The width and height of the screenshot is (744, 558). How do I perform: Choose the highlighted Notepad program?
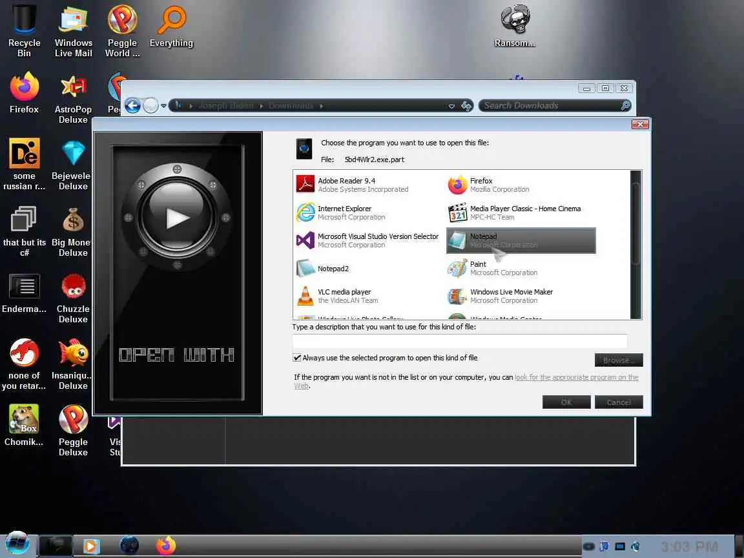(x=521, y=240)
